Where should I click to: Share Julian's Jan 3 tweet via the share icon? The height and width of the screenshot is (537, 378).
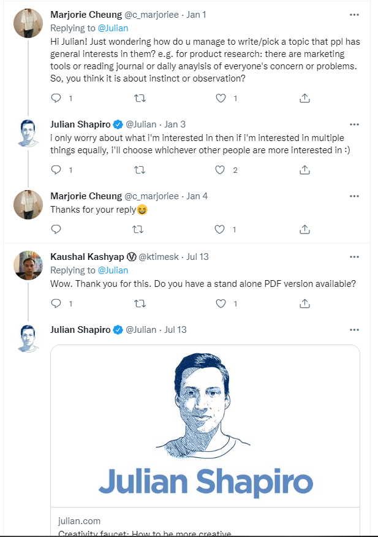pos(304,170)
